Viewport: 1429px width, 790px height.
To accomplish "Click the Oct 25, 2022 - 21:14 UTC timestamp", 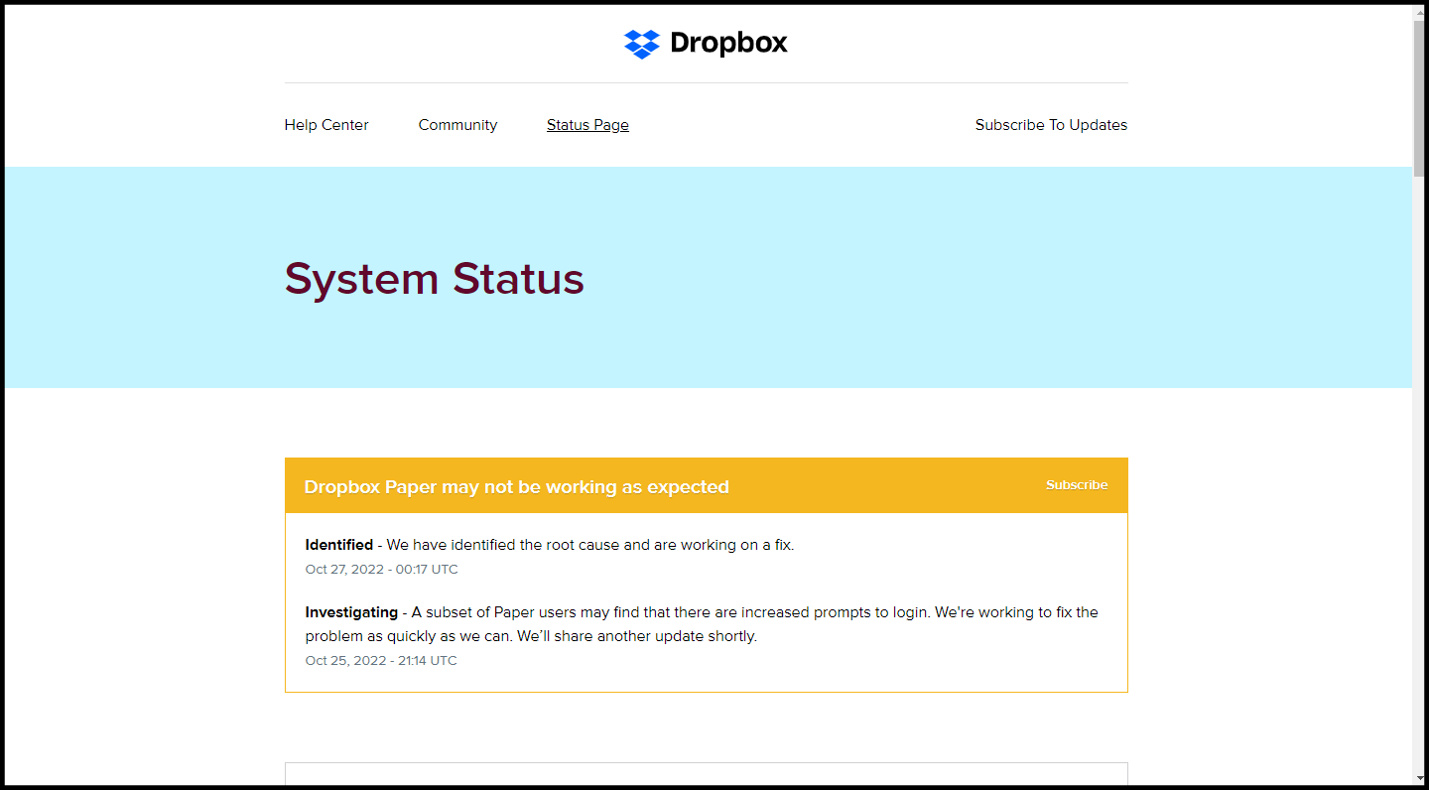I will coord(381,661).
